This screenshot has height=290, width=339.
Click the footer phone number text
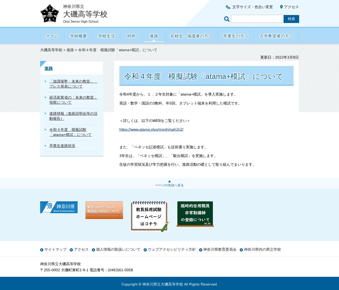(x=111, y=270)
